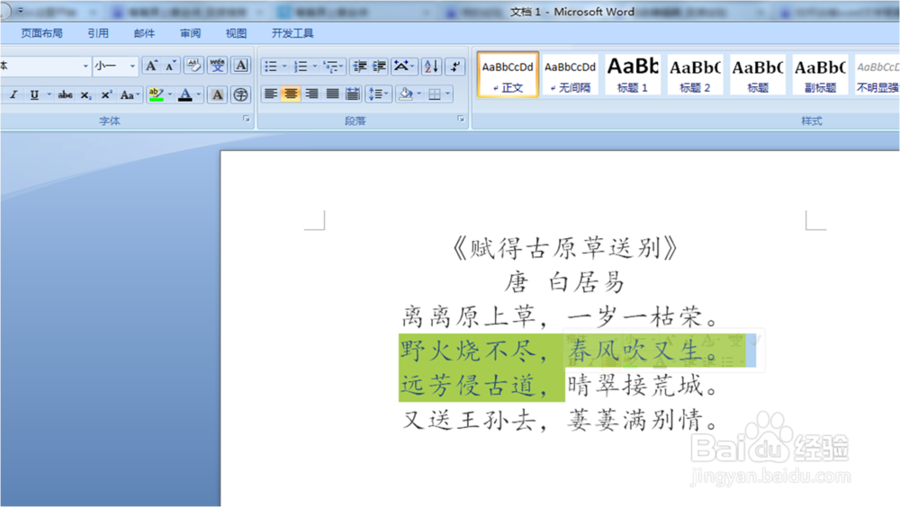Apply the 正文 style

[x=508, y=76]
